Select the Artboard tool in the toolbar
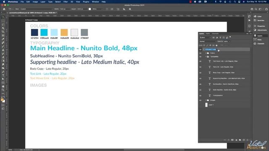 click(x=3, y=17)
